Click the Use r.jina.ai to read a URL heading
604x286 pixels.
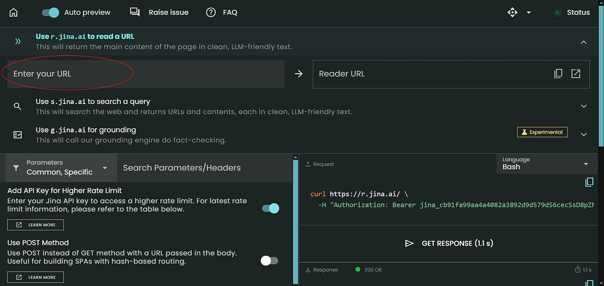click(85, 37)
